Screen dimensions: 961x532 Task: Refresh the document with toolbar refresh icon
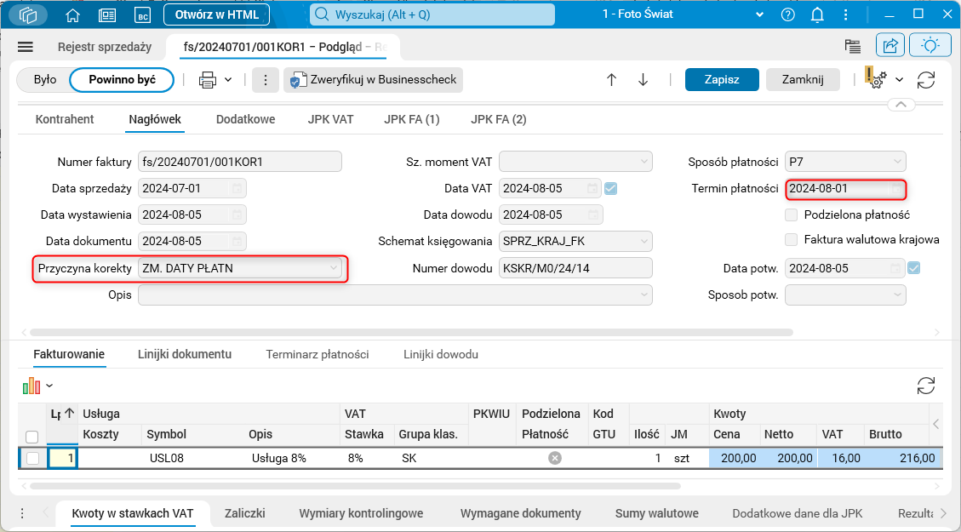tap(926, 80)
